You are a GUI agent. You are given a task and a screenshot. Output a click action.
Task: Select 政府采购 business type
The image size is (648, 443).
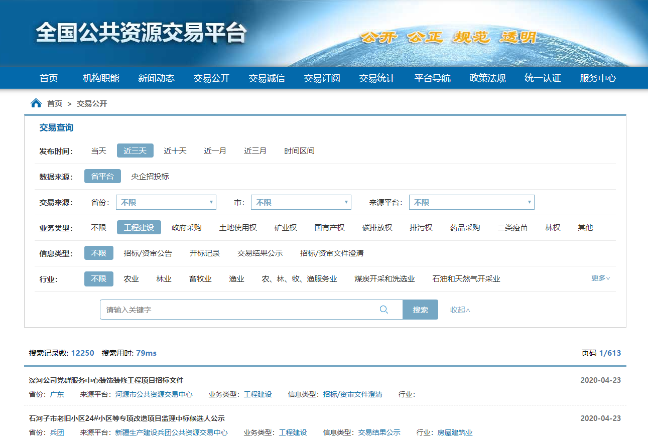tap(187, 228)
